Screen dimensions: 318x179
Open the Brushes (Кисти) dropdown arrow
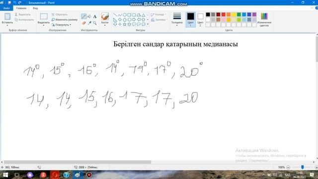point(105,25)
